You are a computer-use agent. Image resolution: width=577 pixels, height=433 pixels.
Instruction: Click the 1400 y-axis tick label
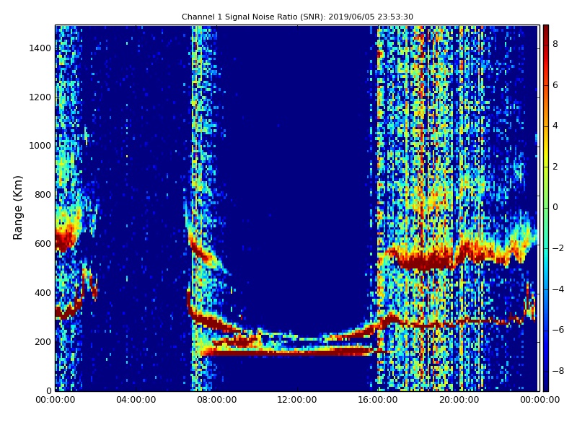pos(40,48)
